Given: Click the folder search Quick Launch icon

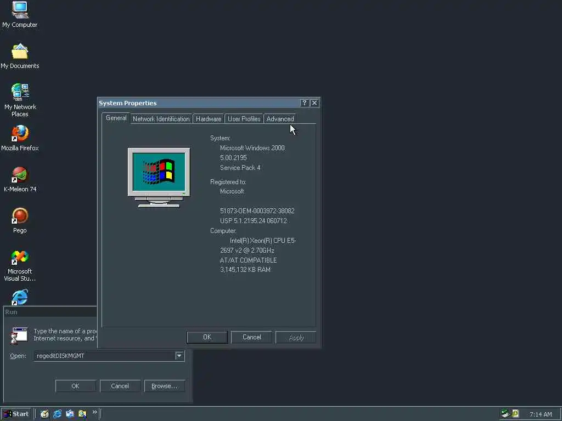Looking at the screenshot, I should point(82,414).
